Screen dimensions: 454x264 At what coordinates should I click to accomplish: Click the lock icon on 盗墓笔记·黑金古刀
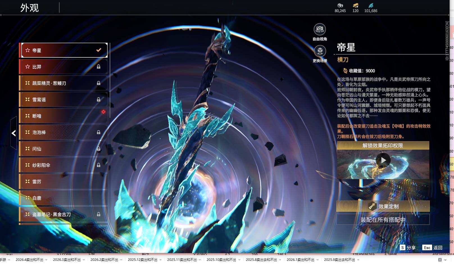tap(99, 214)
